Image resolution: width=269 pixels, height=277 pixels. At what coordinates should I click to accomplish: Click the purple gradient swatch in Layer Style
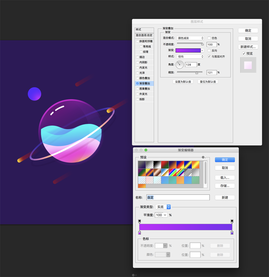tap(188, 50)
